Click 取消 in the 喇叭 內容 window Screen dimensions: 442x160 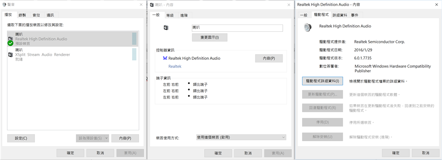tap(248, 153)
